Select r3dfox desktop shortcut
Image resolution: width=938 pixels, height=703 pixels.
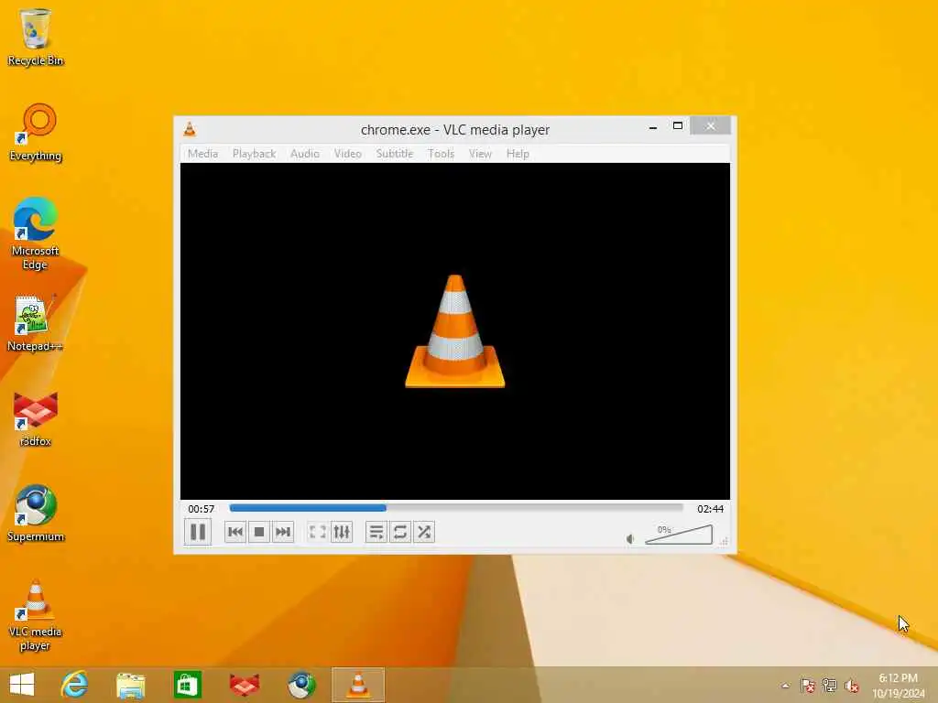pos(36,417)
